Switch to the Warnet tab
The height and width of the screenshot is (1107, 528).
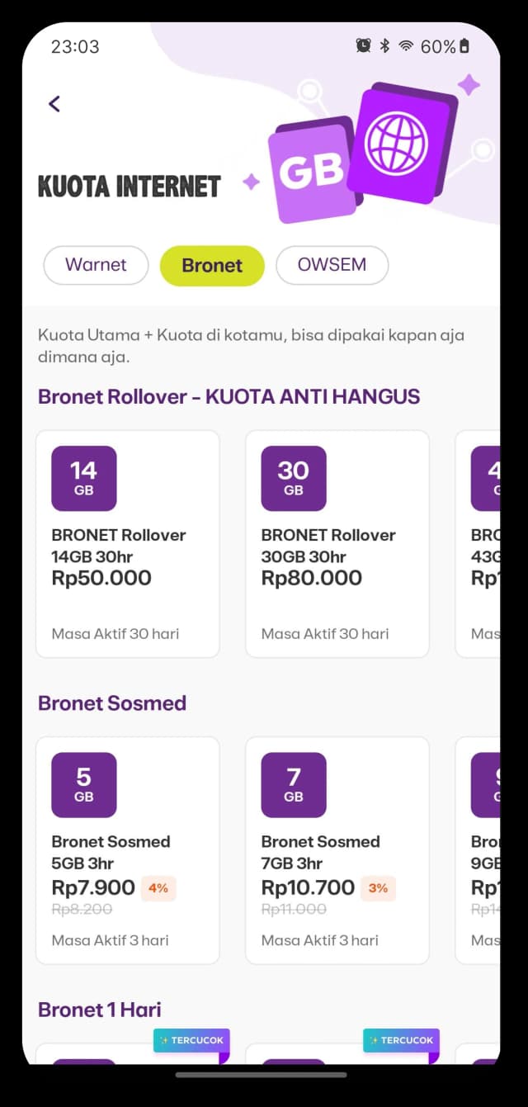tap(96, 265)
